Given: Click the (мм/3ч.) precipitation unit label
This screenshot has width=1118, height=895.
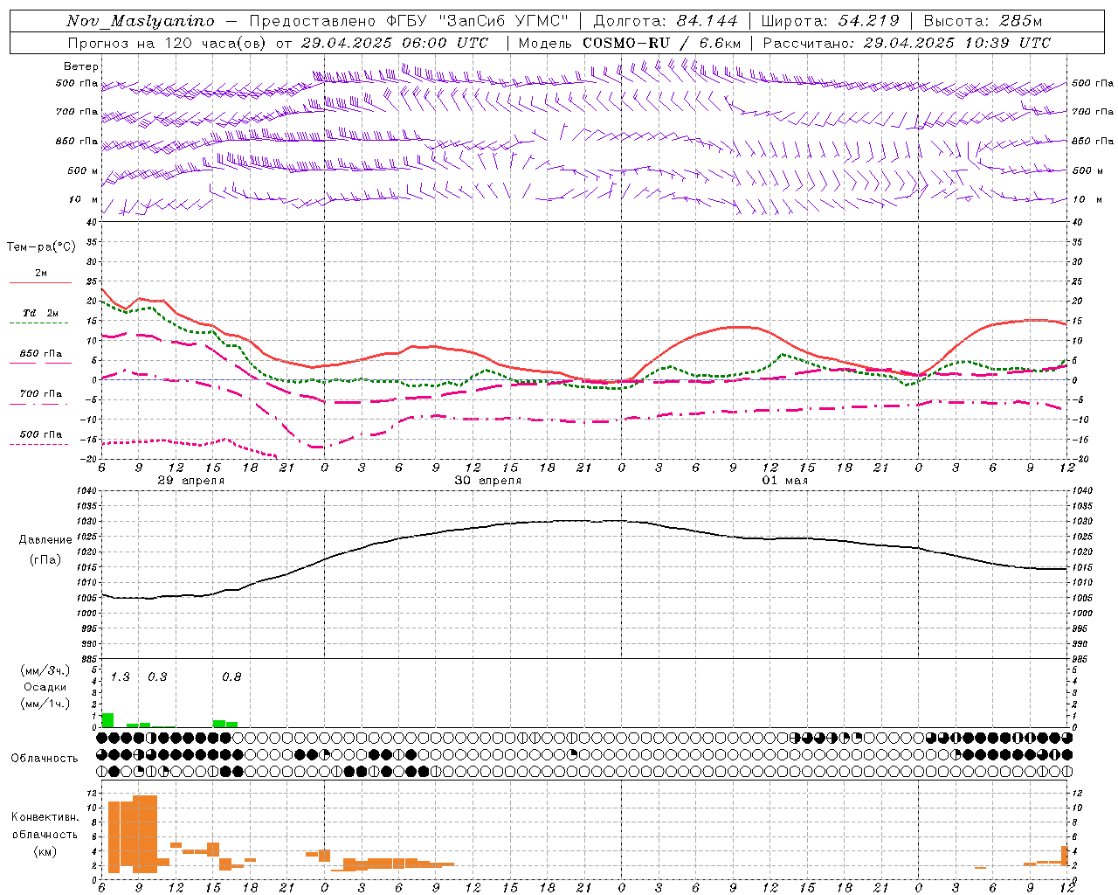Looking at the screenshot, I should [44, 670].
